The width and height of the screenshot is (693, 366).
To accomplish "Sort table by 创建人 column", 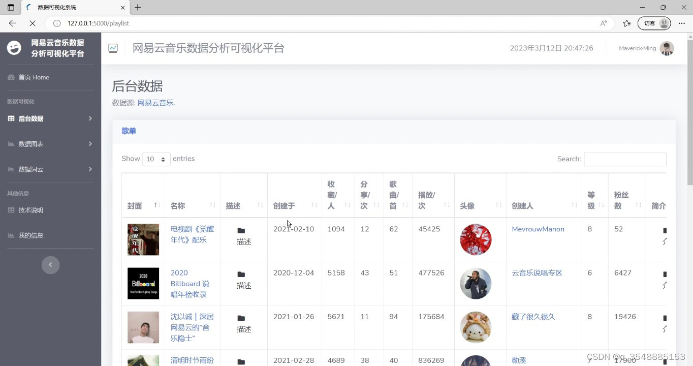I will point(544,196).
